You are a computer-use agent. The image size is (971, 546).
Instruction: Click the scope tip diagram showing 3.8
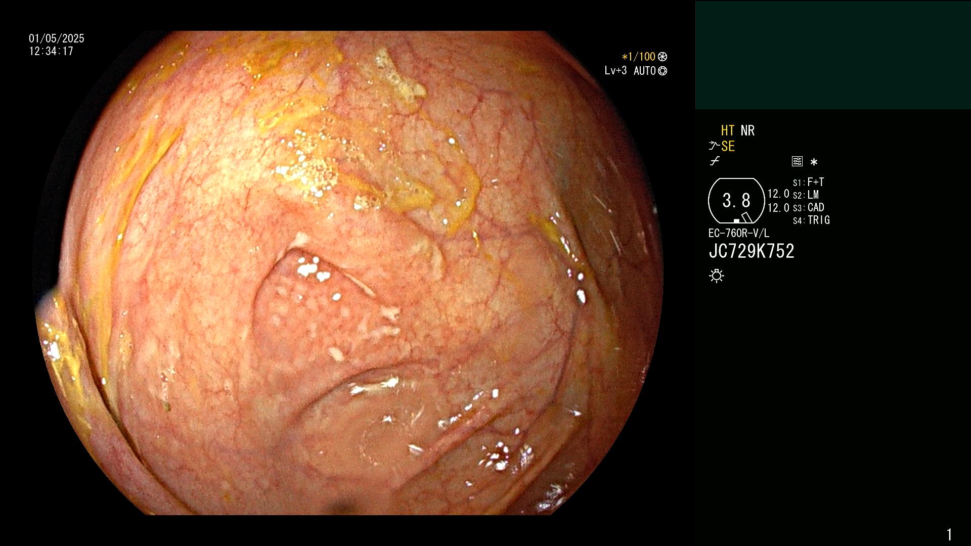pyautogui.click(x=736, y=201)
